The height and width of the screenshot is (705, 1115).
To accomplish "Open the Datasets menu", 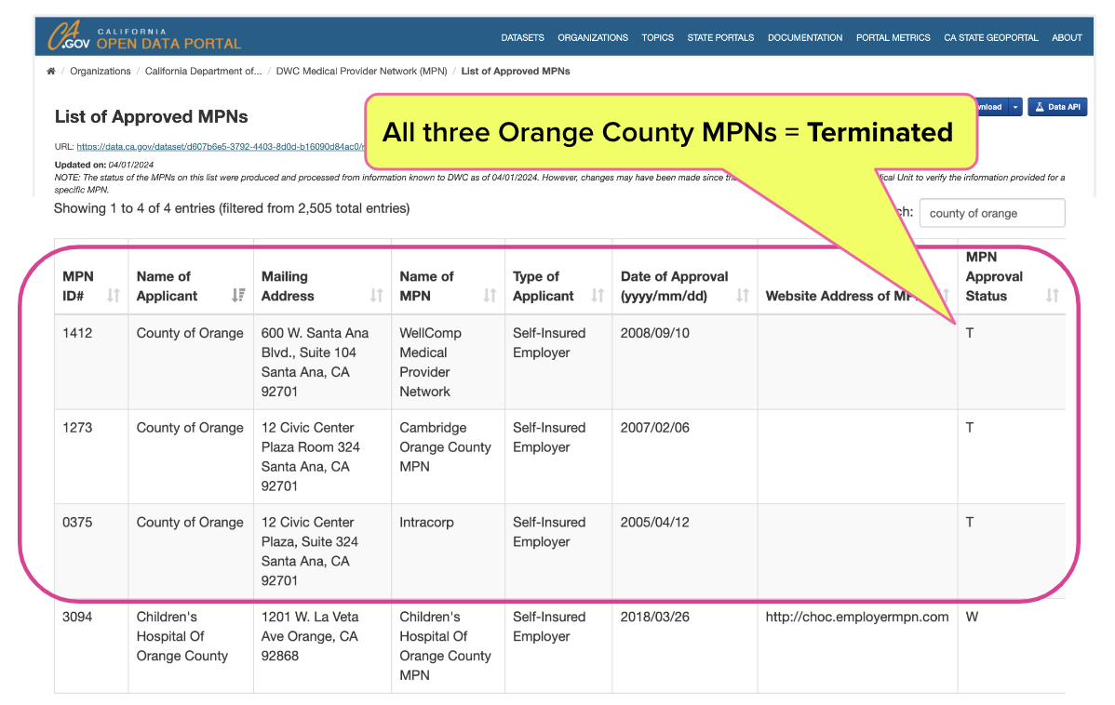I will click(523, 37).
